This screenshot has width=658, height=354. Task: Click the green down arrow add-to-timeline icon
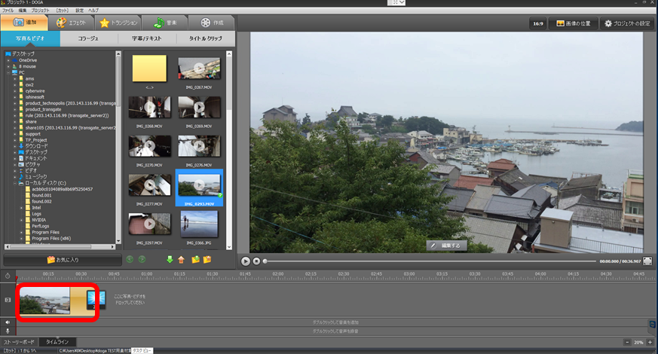point(170,259)
